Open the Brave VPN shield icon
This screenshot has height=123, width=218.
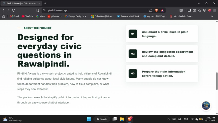[x=204, y=10]
